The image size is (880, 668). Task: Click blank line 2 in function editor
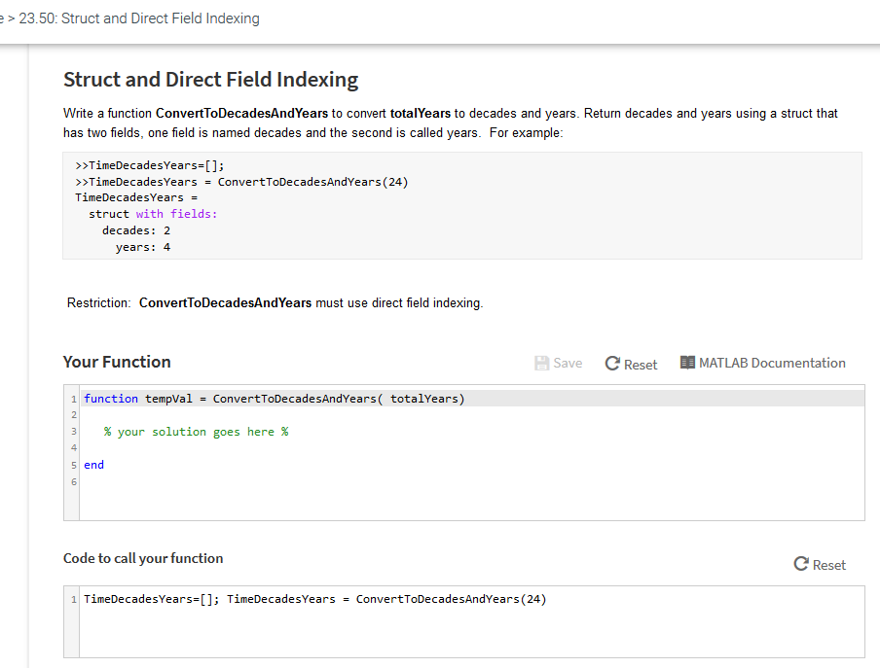pos(292,415)
